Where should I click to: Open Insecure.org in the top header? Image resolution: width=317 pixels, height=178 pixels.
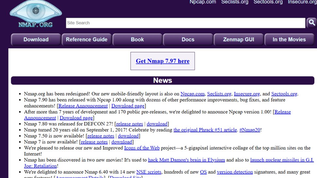coord(302,2)
